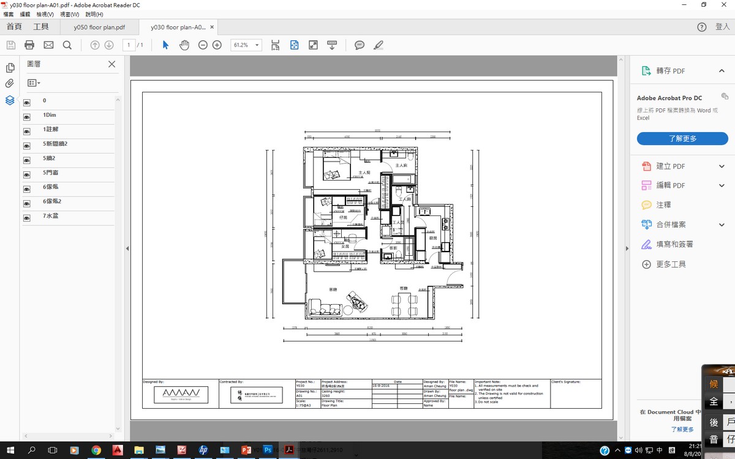735x459 pixels.
Task: Open the attachments paperclip panel
Action: (x=10, y=84)
